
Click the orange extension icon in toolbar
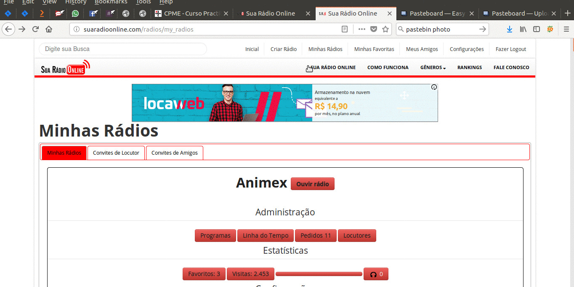[550, 29]
